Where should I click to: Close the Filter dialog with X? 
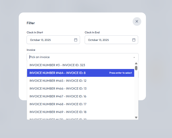click(137, 21)
